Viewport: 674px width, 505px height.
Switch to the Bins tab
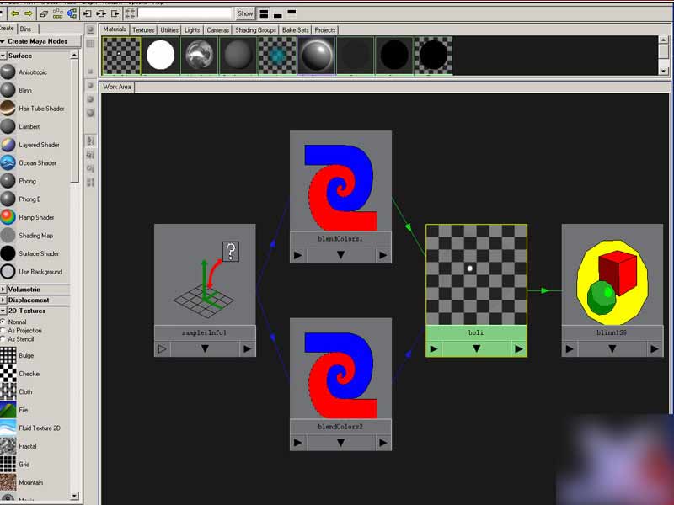click(x=26, y=29)
